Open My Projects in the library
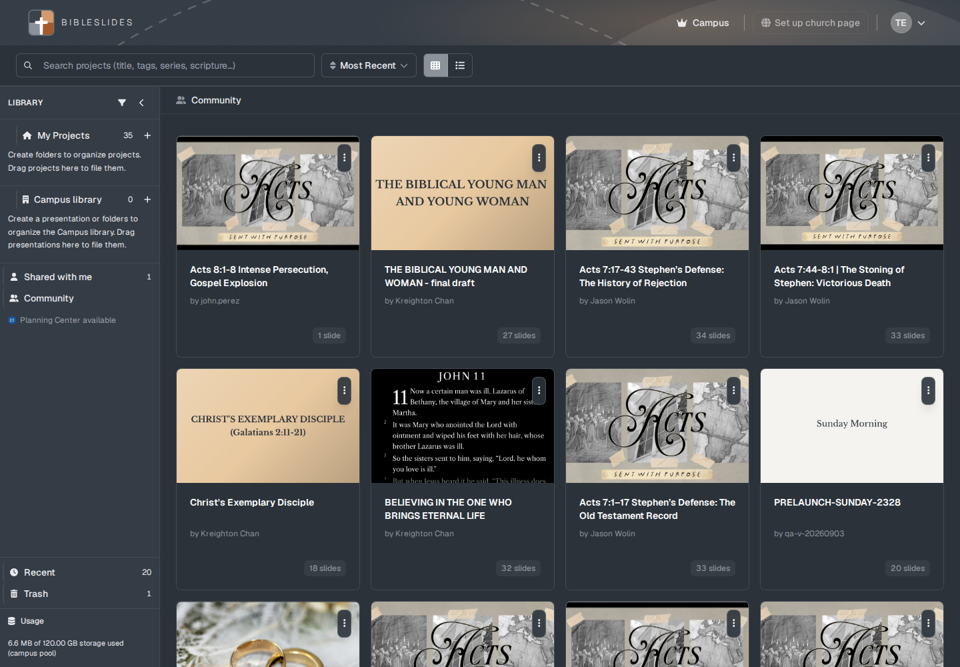Screen dimensions: 960x667 (x=63, y=135)
